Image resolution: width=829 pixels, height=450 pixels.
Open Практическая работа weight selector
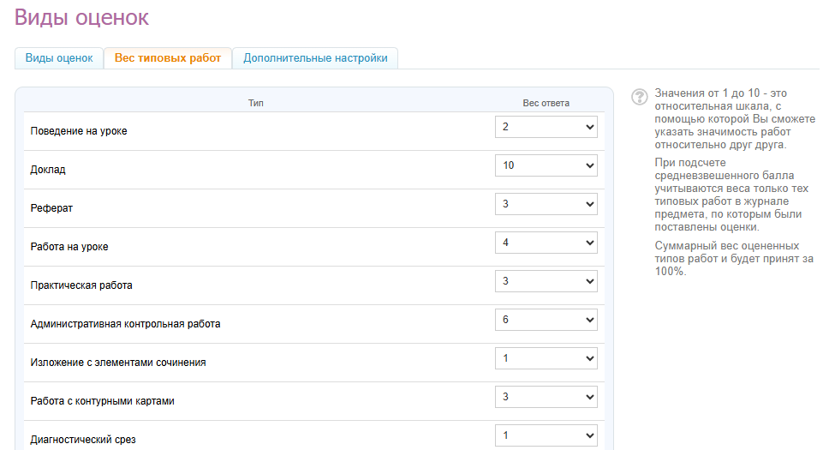[x=546, y=282]
